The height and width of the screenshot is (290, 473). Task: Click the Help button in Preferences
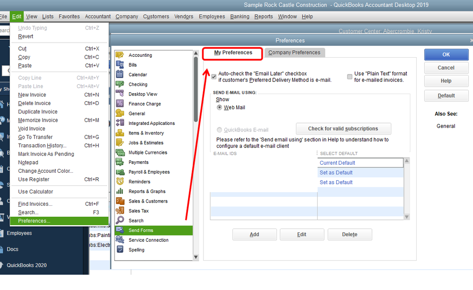point(446,81)
